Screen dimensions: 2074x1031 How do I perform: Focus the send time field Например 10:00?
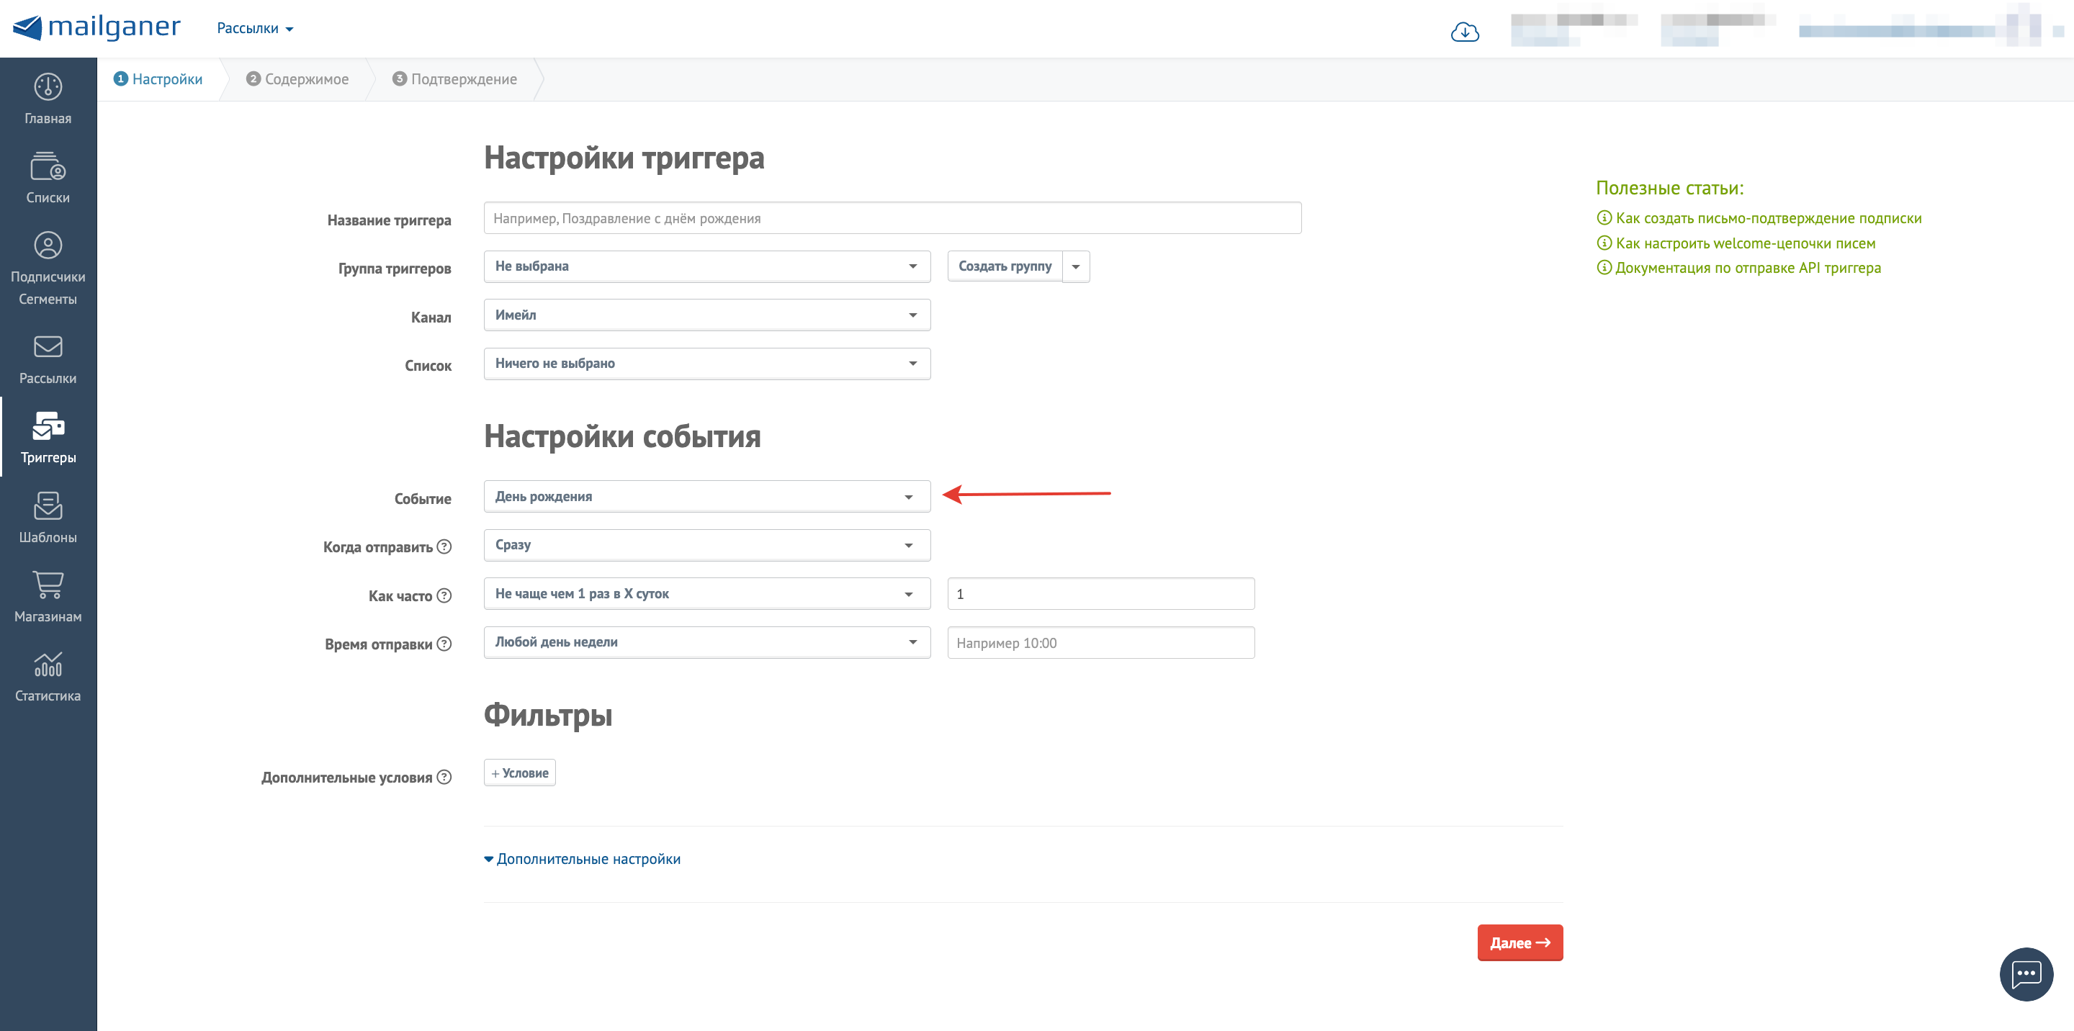[1100, 643]
